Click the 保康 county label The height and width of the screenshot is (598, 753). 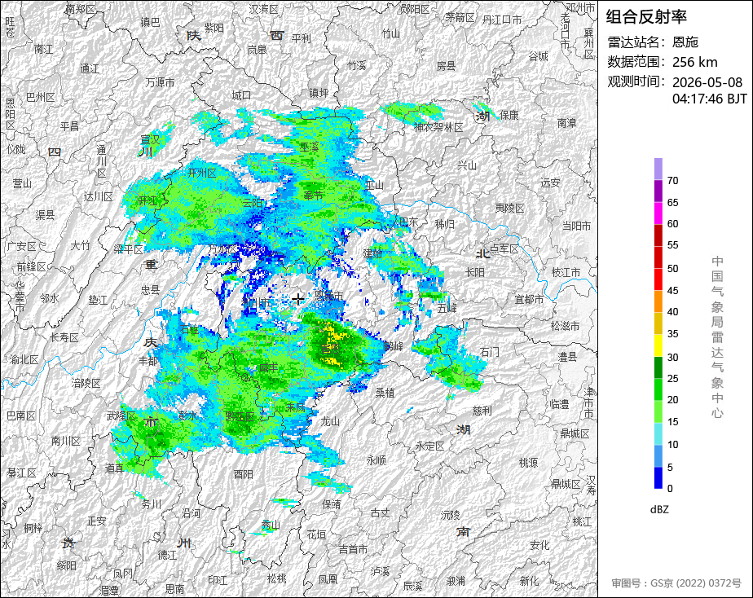tap(509, 115)
